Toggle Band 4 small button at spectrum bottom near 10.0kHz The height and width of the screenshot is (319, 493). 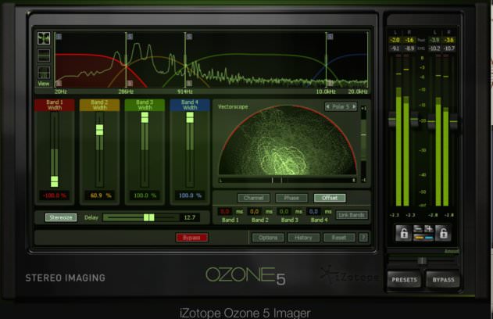tap(330, 84)
